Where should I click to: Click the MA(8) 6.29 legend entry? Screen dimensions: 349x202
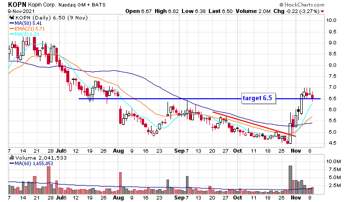24,34
